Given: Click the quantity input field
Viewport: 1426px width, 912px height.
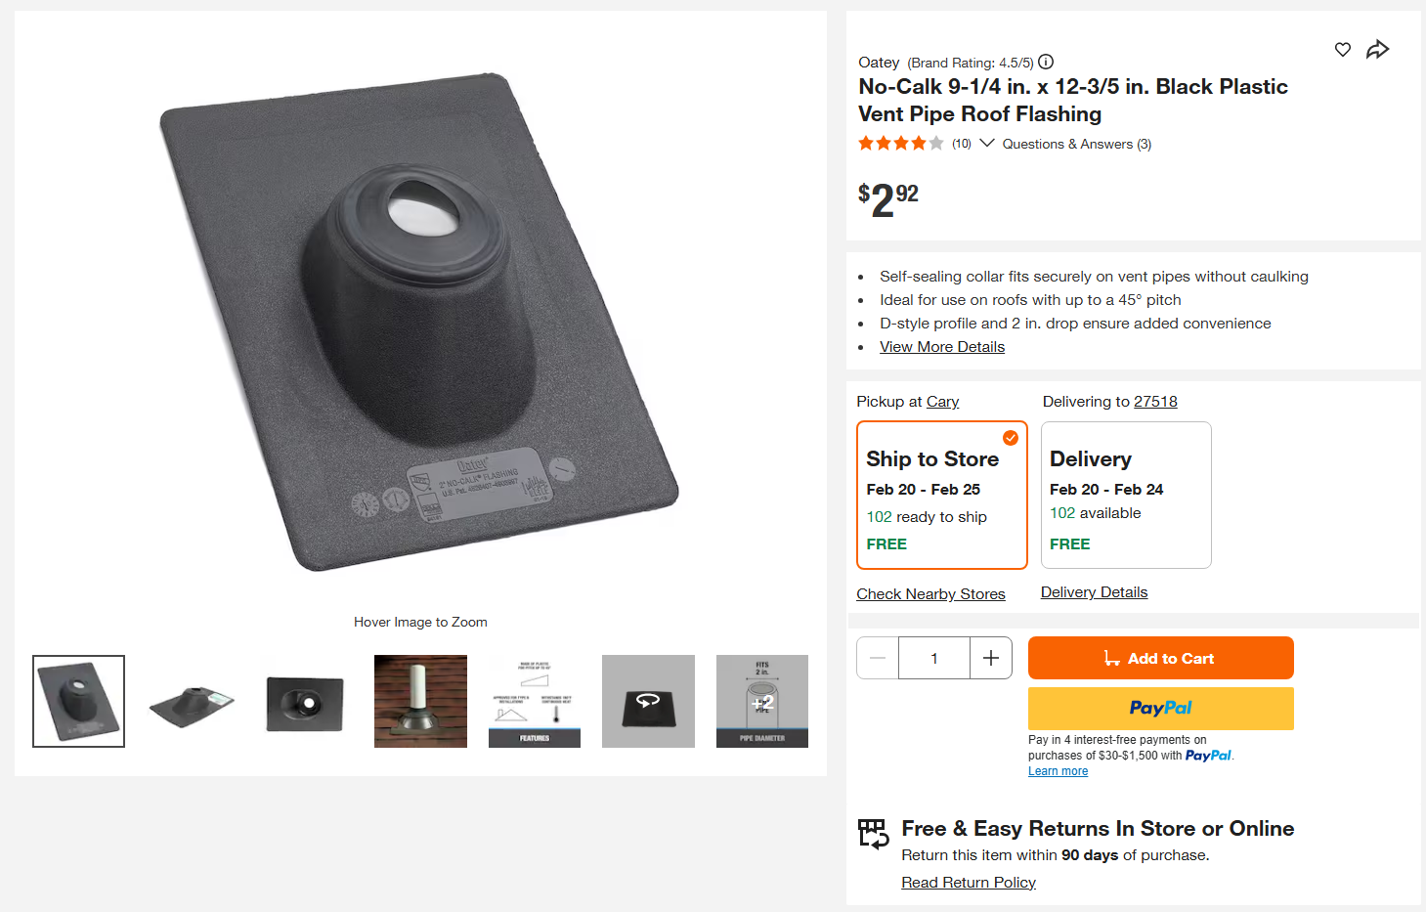Looking at the screenshot, I should 933,658.
